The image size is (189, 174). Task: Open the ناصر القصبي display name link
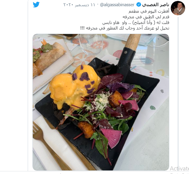pos(155,5)
